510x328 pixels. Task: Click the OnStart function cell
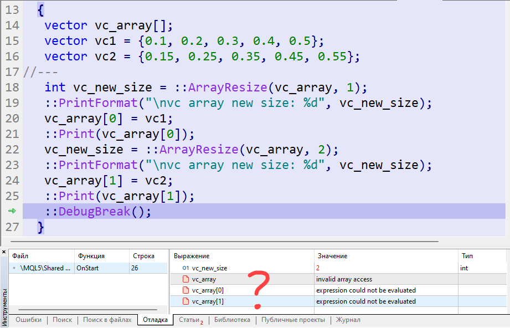click(x=102, y=268)
